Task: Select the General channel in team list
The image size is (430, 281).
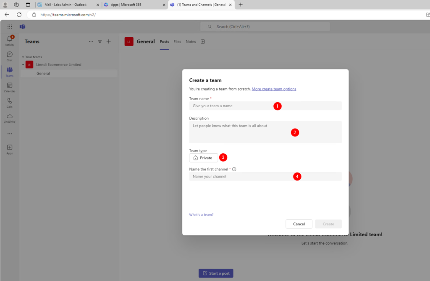Action: pyautogui.click(x=69, y=73)
